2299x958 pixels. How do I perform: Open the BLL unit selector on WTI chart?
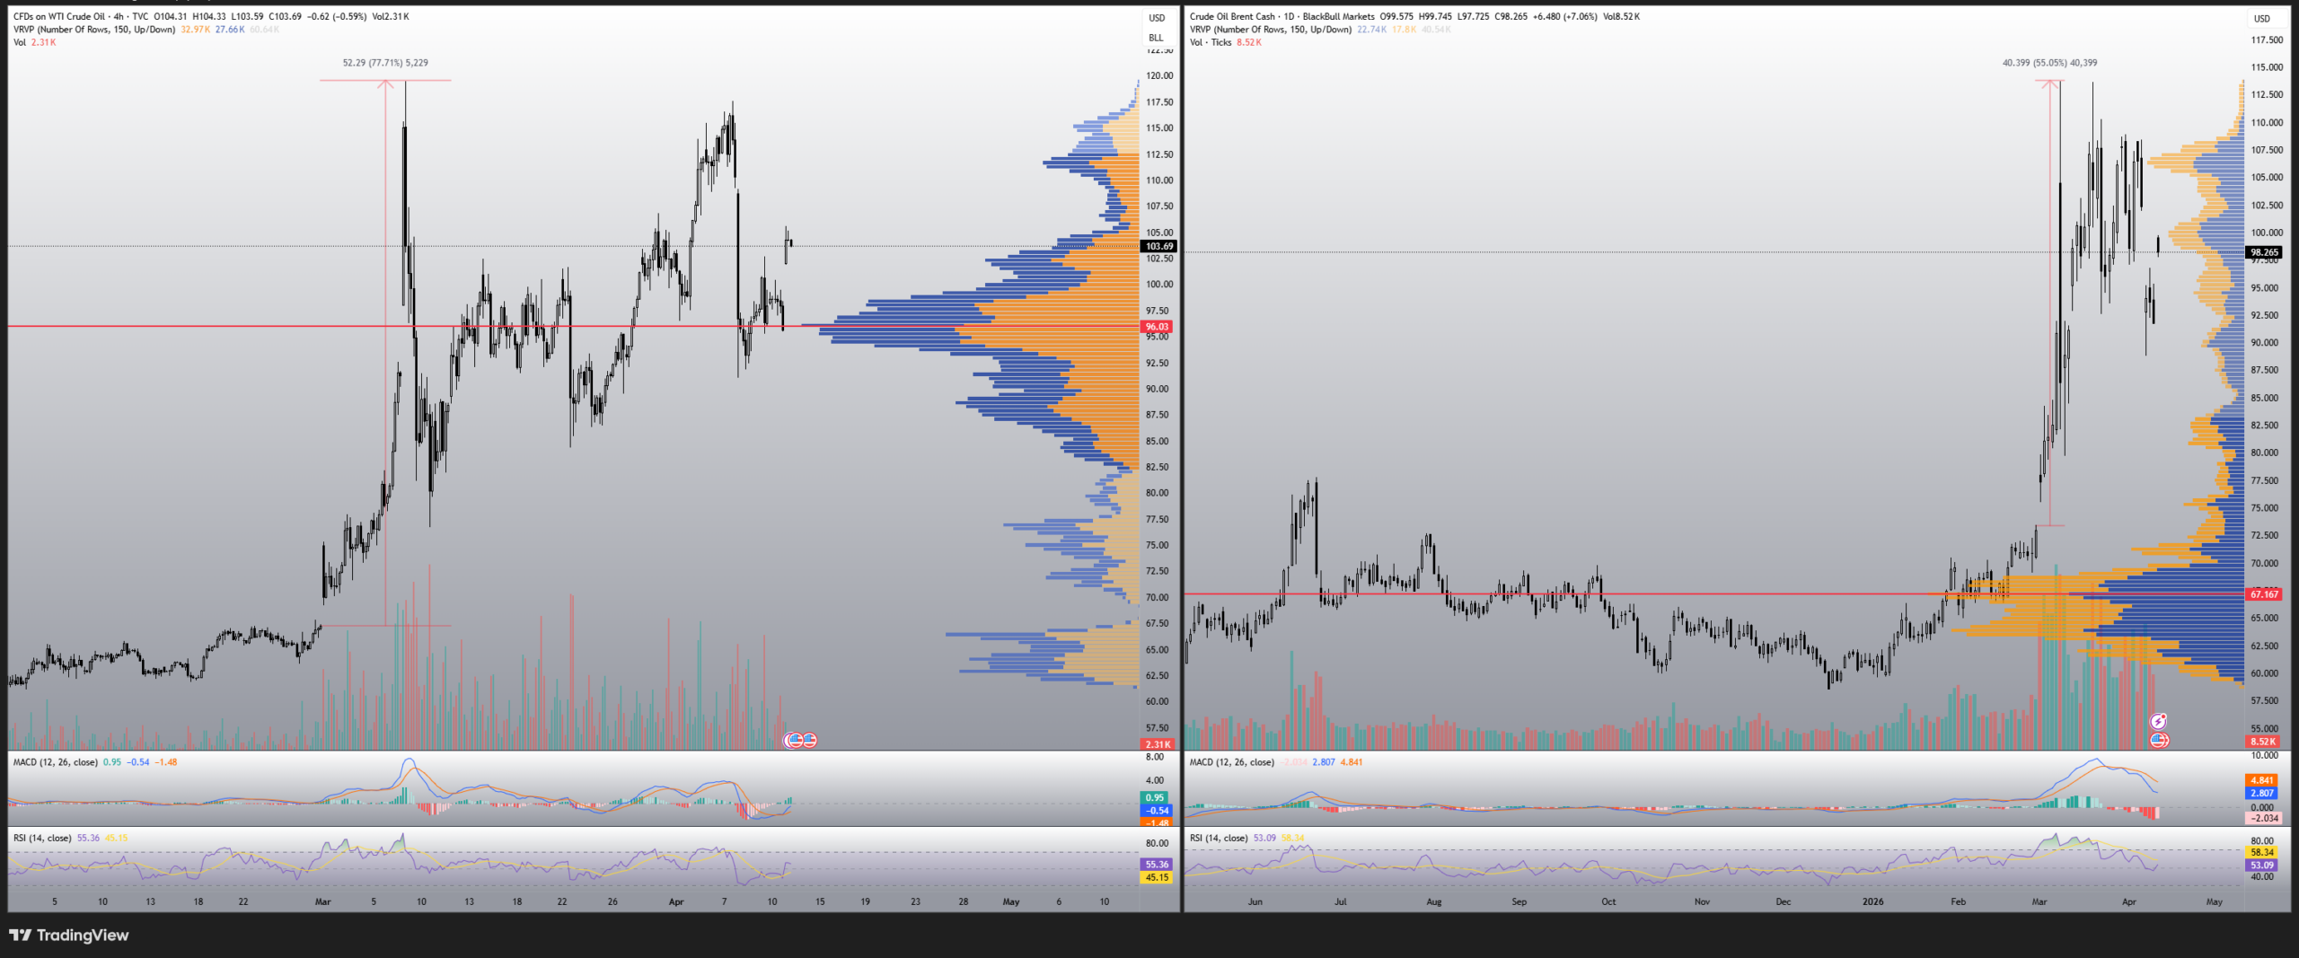1156,38
